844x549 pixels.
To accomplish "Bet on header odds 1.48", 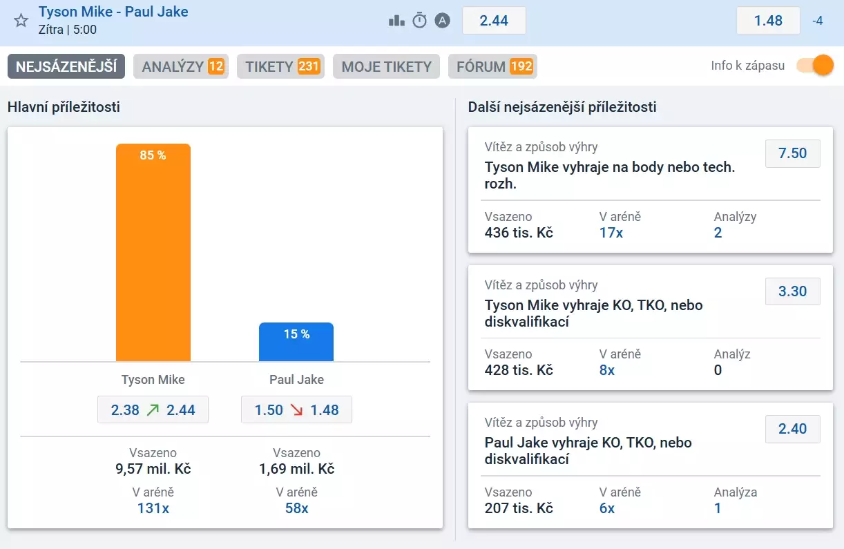I will [x=768, y=21].
